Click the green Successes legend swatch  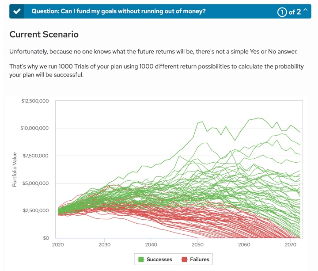click(141, 260)
